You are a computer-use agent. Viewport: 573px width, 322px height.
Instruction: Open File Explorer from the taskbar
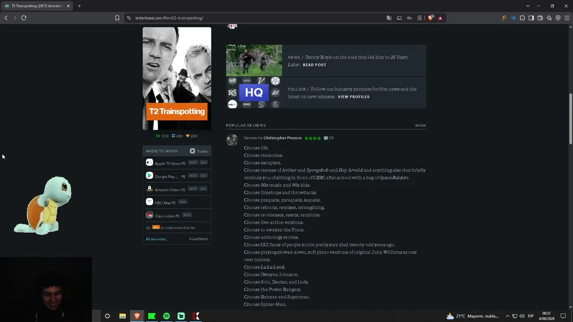[122, 316]
